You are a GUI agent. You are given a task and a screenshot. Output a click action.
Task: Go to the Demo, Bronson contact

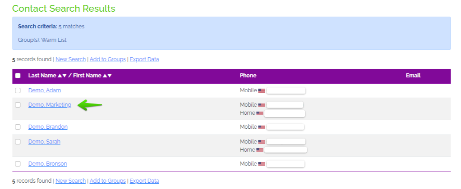click(48, 164)
